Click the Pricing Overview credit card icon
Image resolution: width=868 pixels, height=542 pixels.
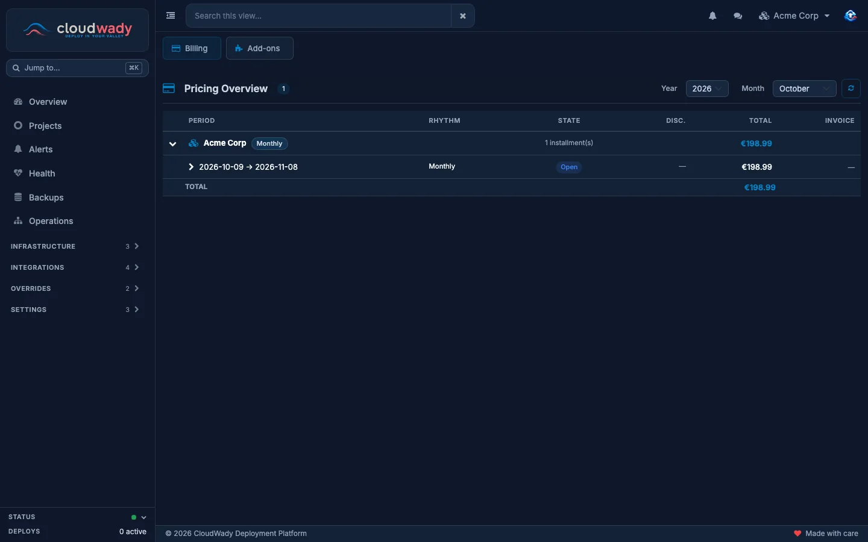[x=169, y=89]
